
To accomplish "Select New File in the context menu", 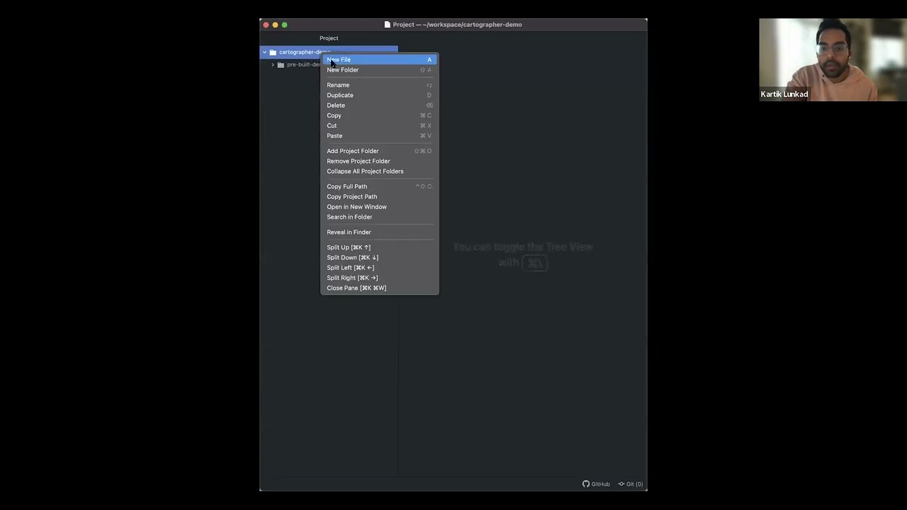I will pyautogui.click(x=380, y=59).
